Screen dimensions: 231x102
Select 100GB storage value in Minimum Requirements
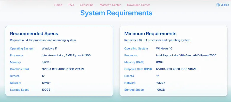pyautogui.click(x=160, y=90)
